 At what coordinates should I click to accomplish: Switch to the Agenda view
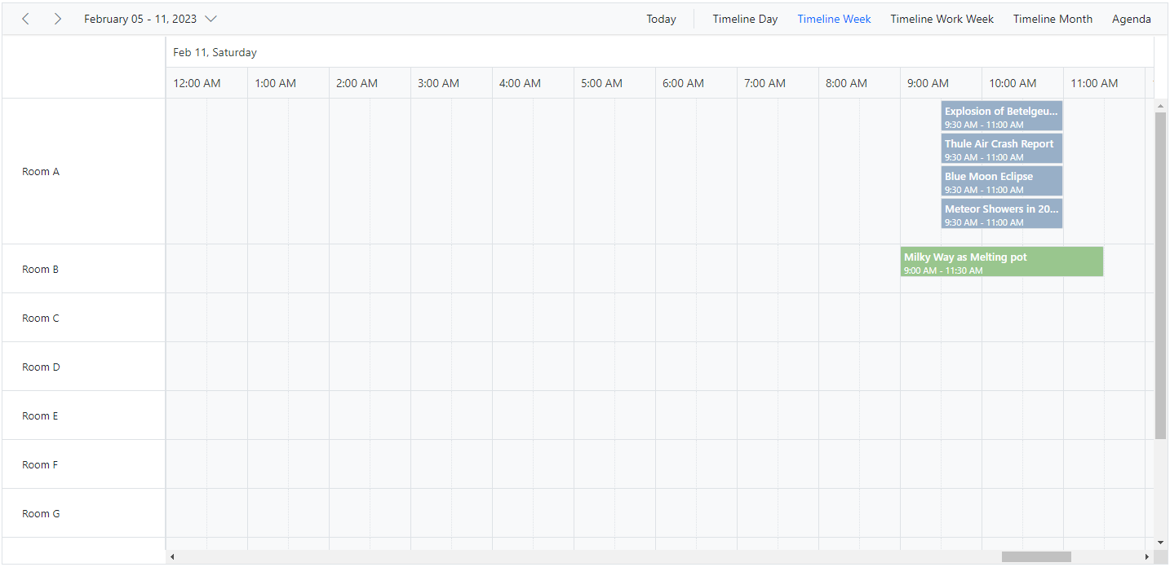[x=1131, y=18]
